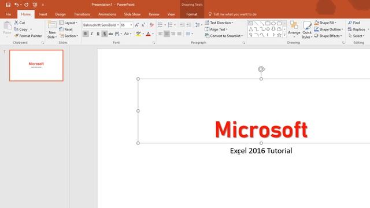Insert a rectangle from shapes gallery
This screenshot has width=370, height=208.
tap(268, 23)
